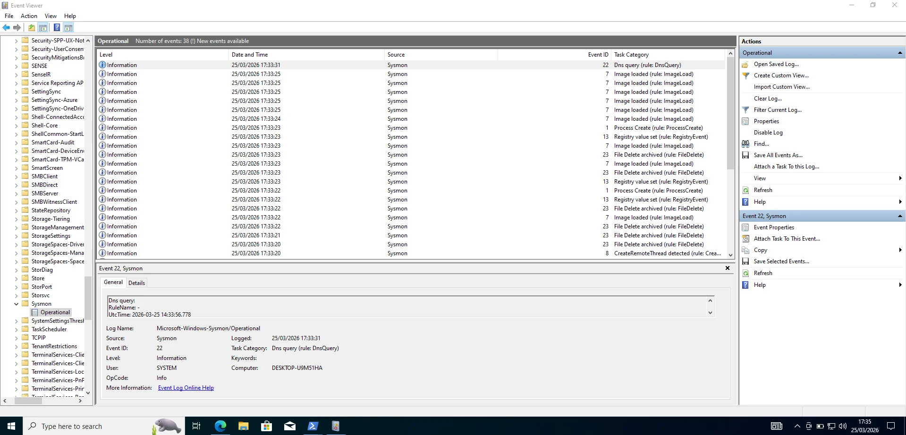The height and width of the screenshot is (435, 906).
Task: Open the Action menu
Action: (29, 16)
